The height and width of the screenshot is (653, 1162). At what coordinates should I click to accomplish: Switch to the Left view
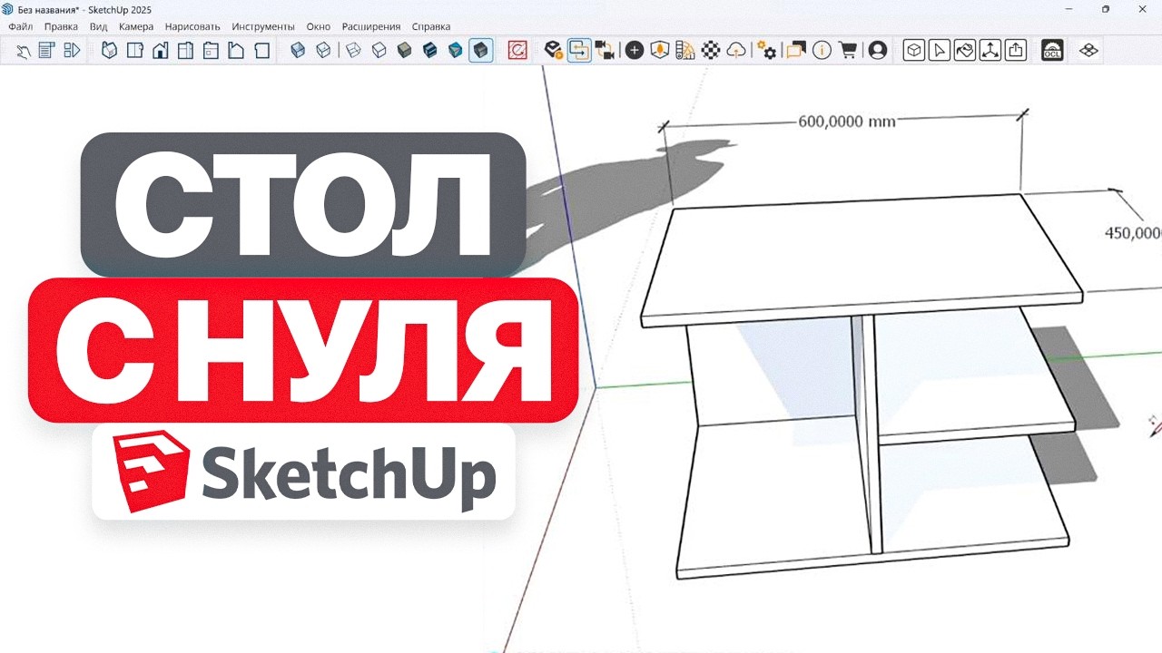pyautogui.click(x=236, y=51)
